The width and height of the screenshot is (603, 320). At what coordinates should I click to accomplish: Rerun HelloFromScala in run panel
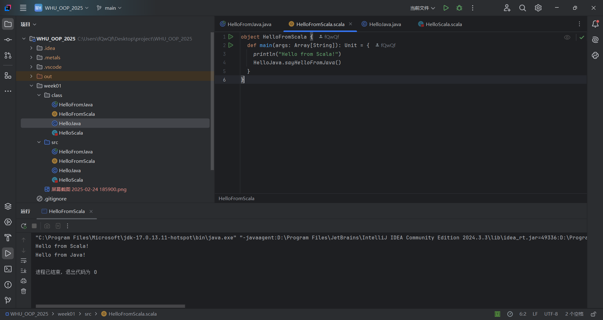click(24, 226)
